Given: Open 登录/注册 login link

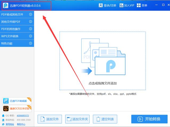Looking at the screenshot, I should point(110,5).
